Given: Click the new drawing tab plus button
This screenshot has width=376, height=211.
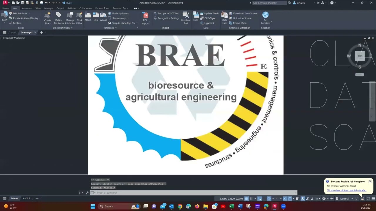Looking at the screenshot, I should pos(41,33).
